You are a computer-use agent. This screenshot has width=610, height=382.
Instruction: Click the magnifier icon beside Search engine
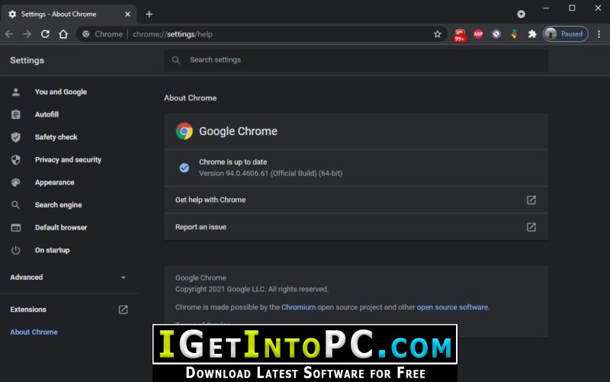coord(15,204)
